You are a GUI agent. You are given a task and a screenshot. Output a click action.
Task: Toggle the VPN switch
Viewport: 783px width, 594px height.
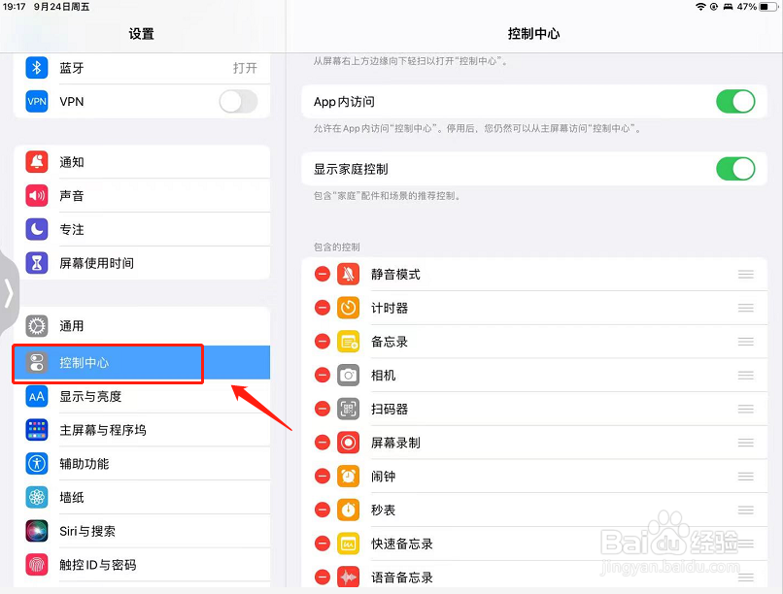tap(238, 102)
